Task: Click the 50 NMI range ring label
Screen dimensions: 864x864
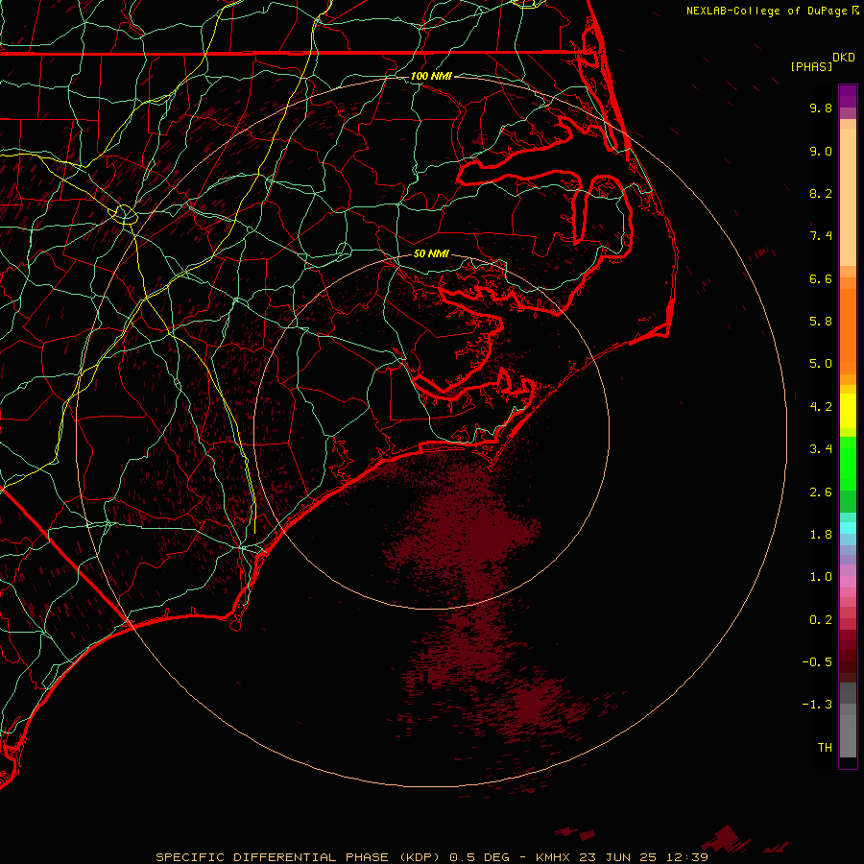Action: coord(431,254)
